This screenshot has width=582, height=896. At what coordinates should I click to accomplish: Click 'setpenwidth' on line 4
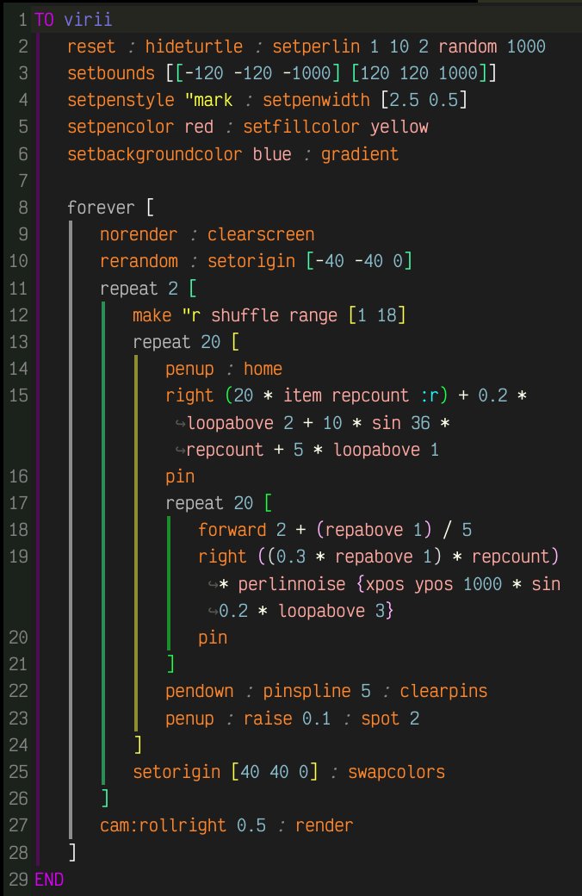coord(316,101)
